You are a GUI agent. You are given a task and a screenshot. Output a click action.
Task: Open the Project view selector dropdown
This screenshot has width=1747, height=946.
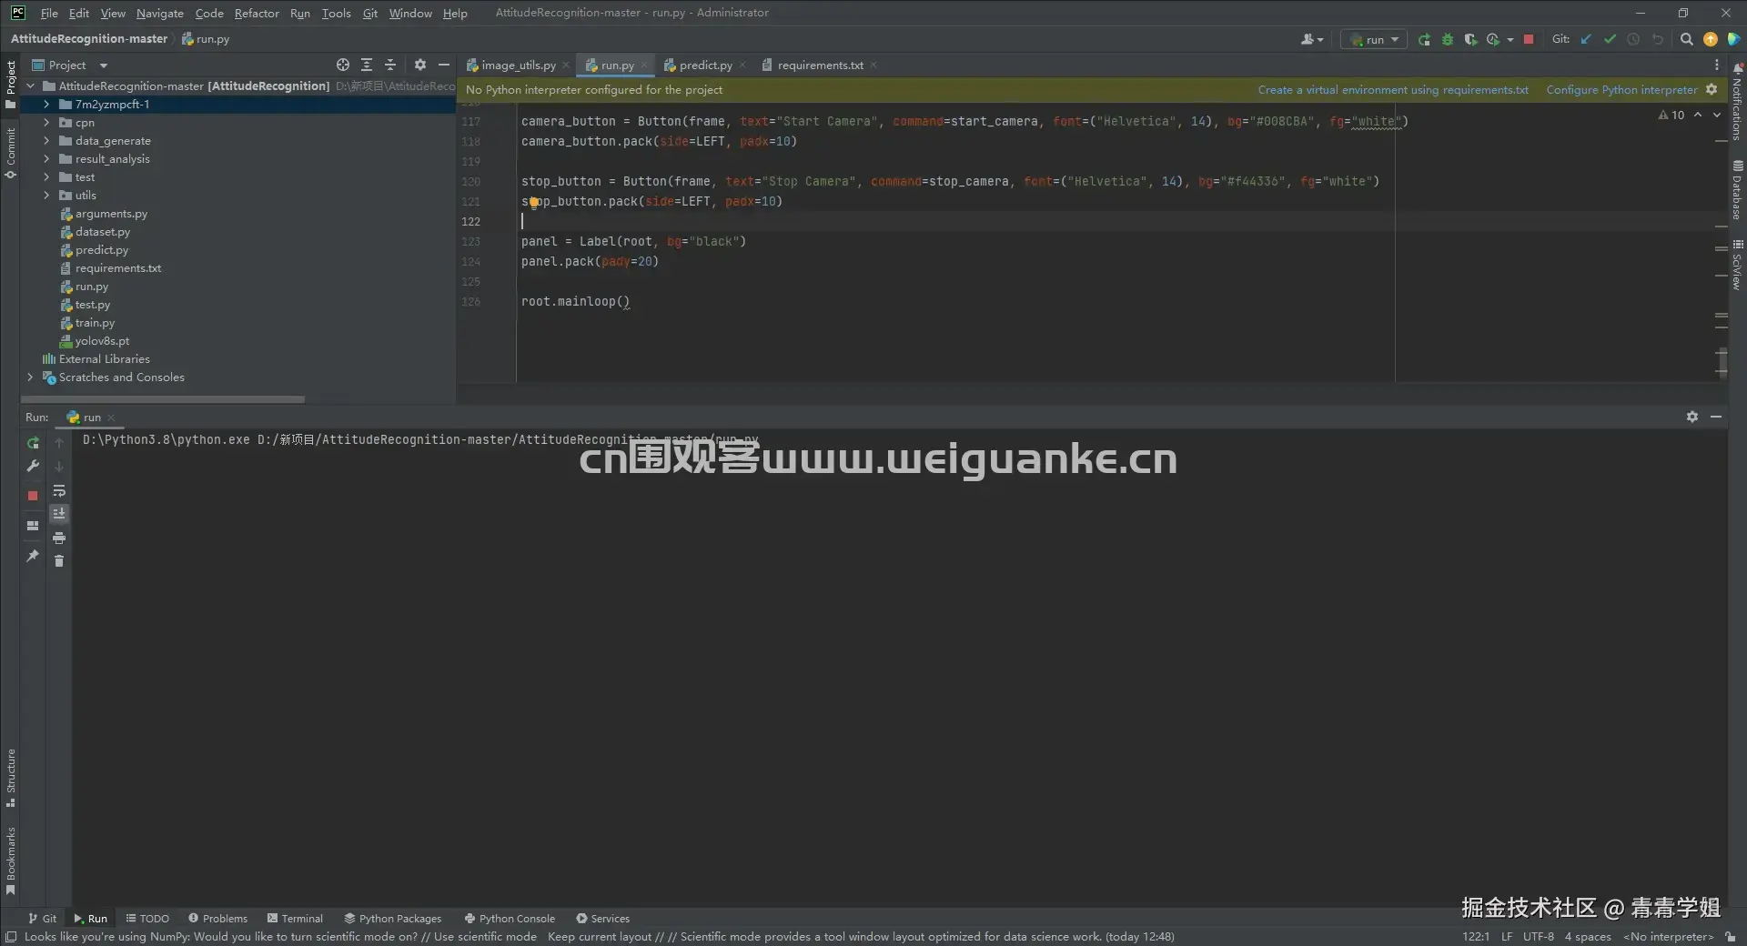70,65
